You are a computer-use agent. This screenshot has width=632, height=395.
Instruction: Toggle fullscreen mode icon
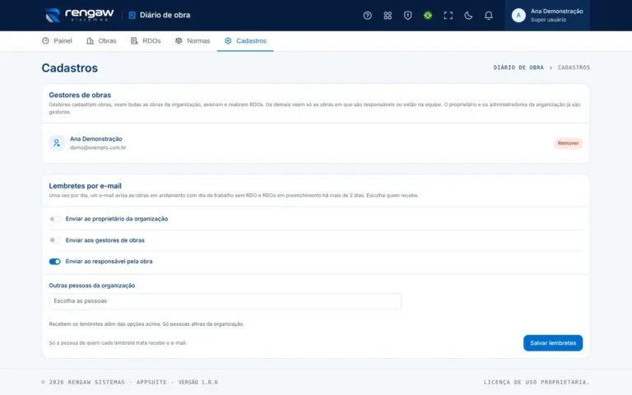[448, 16]
